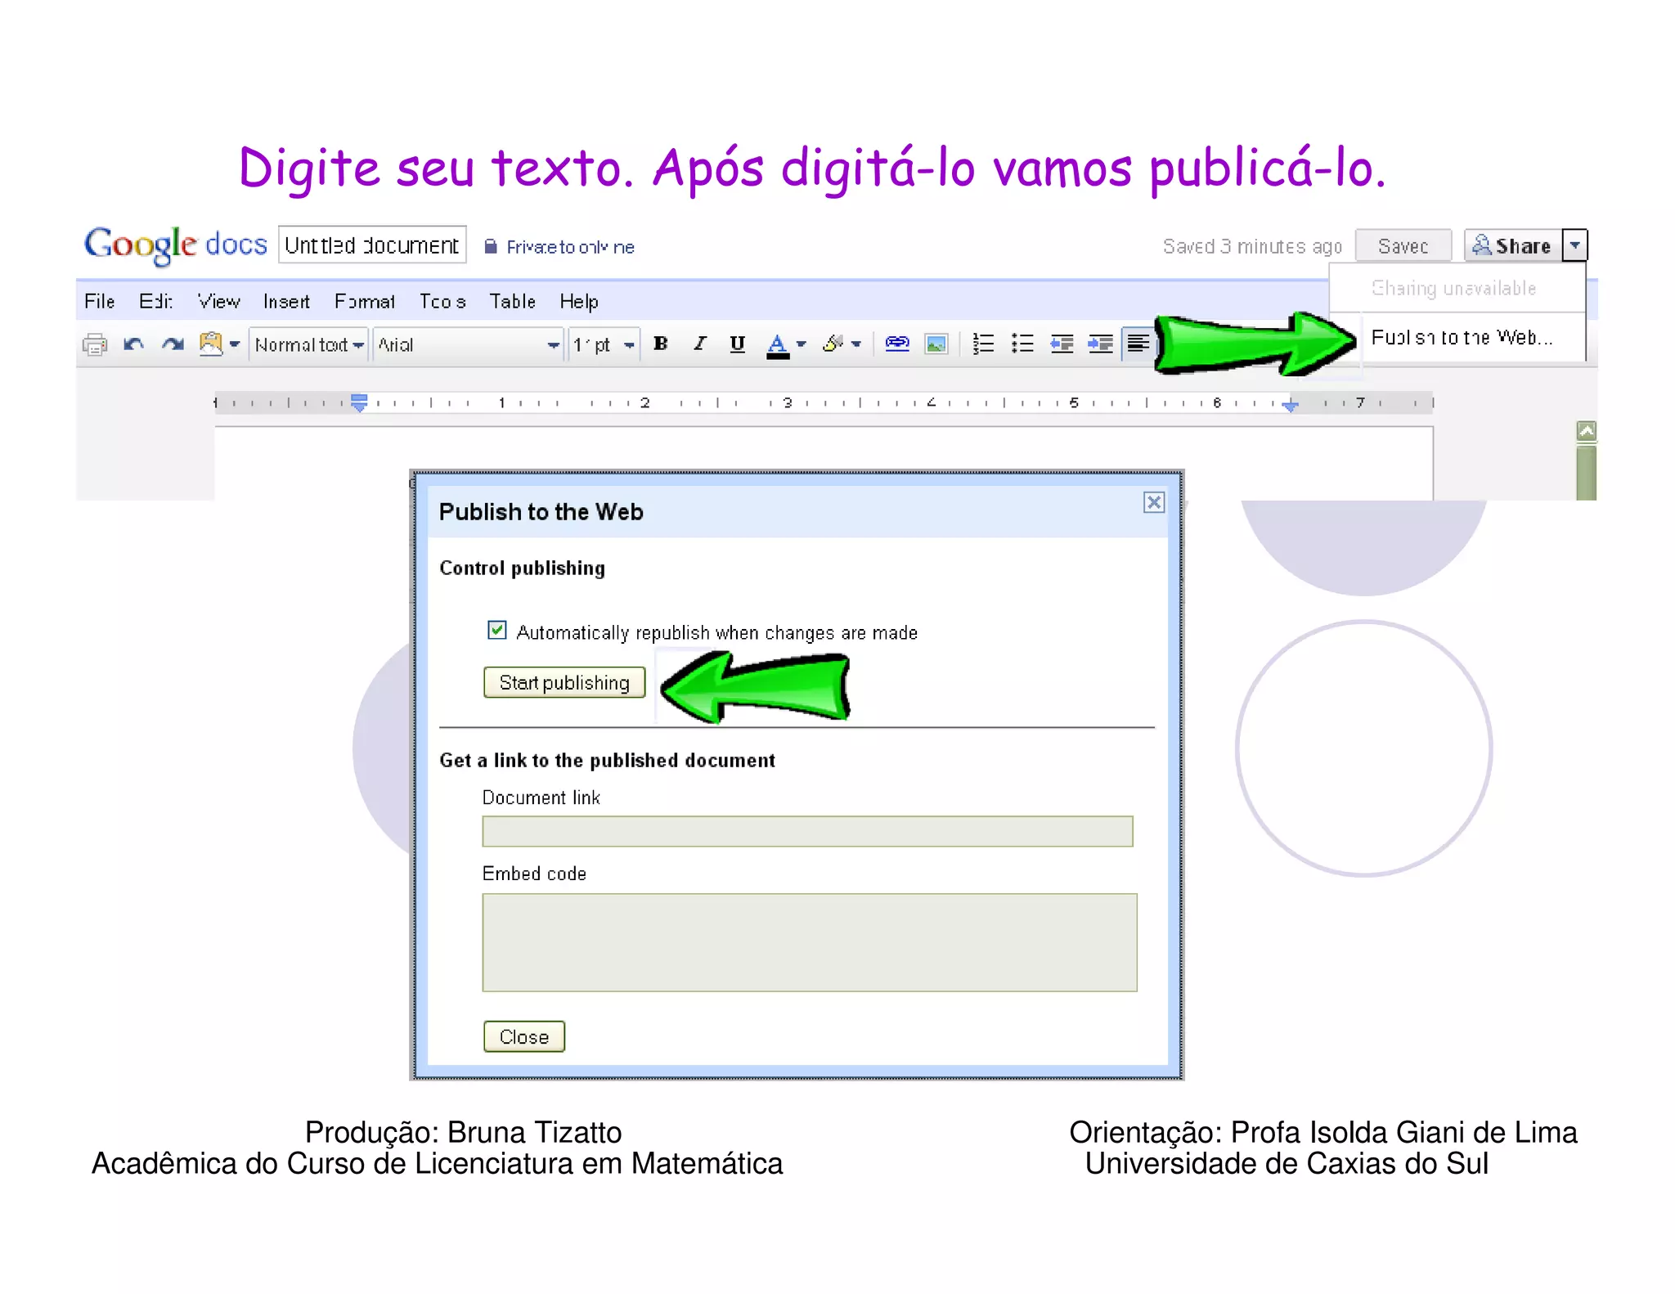This screenshot has height=1294, width=1675.
Task: Click the highlight color icon
Action: [x=833, y=344]
